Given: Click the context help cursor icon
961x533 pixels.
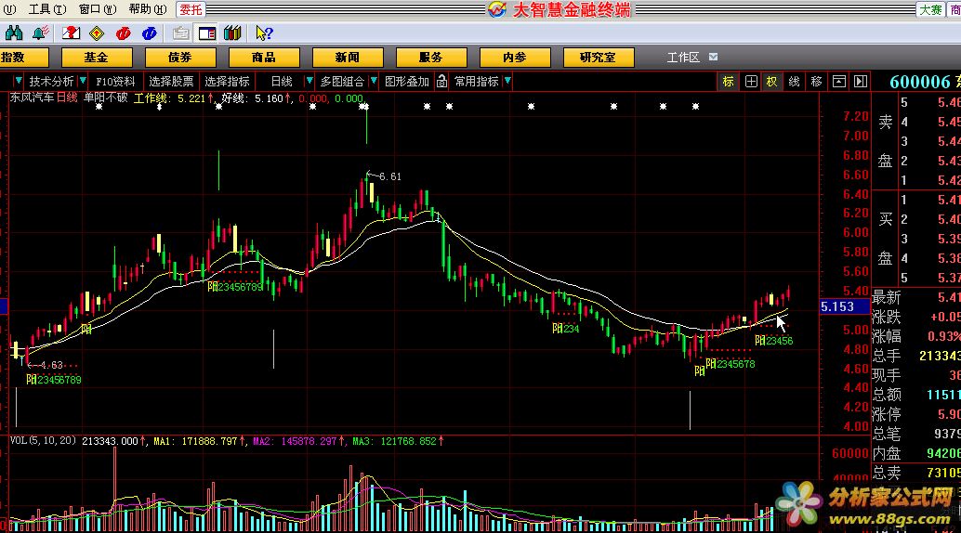Looking at the screenshot, I should (x=264, y=33).
